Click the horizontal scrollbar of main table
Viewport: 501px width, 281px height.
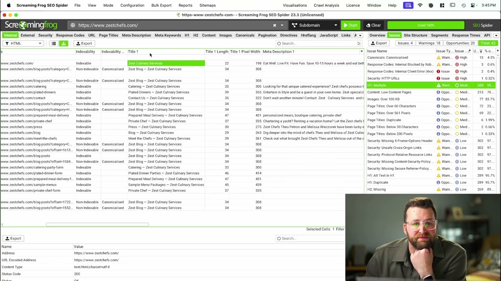(x=97, y=224)
